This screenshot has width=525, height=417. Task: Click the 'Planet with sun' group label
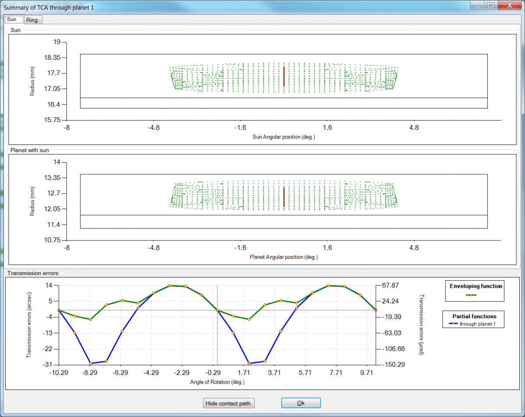coord(29,150)
